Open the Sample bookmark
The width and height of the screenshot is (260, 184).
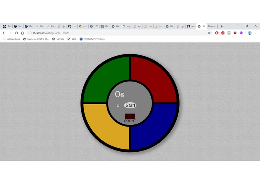point(58,39)
